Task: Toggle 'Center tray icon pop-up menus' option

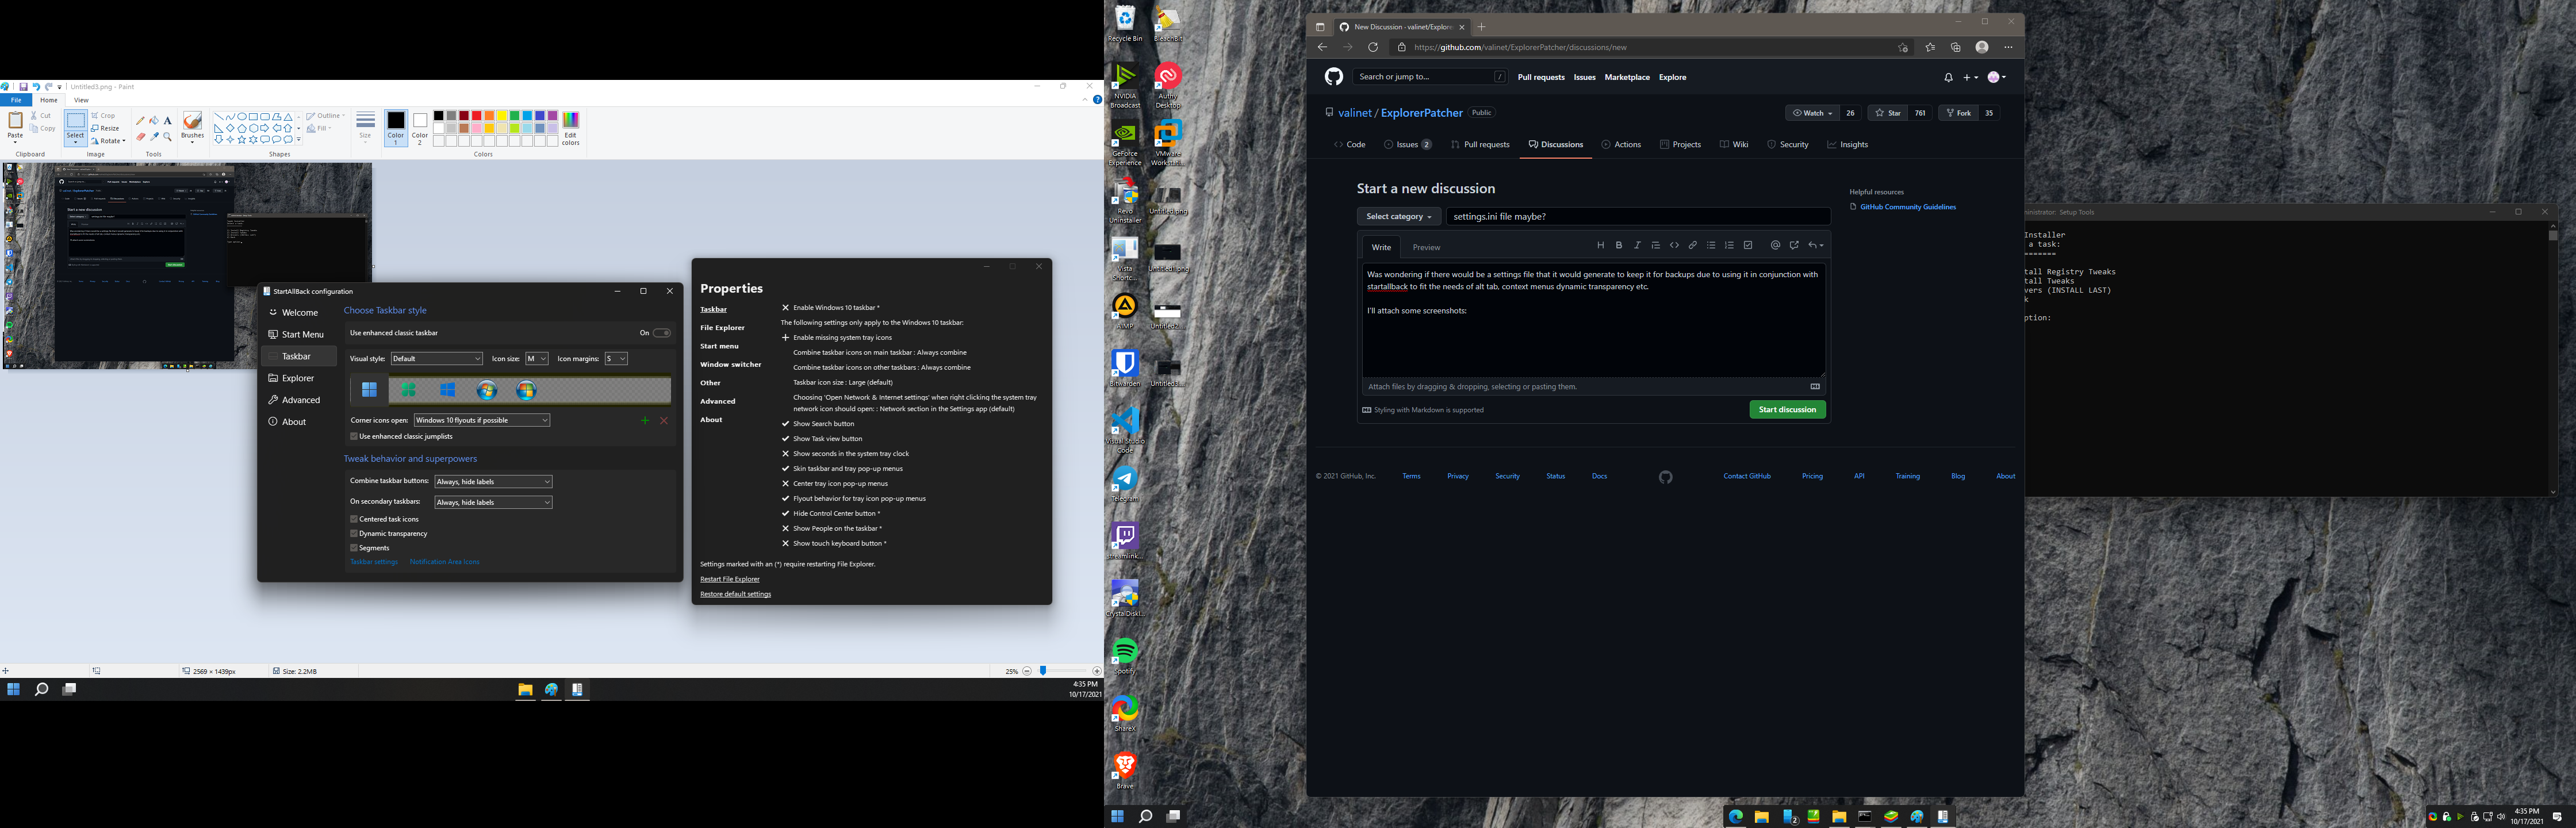Action: 835,484
